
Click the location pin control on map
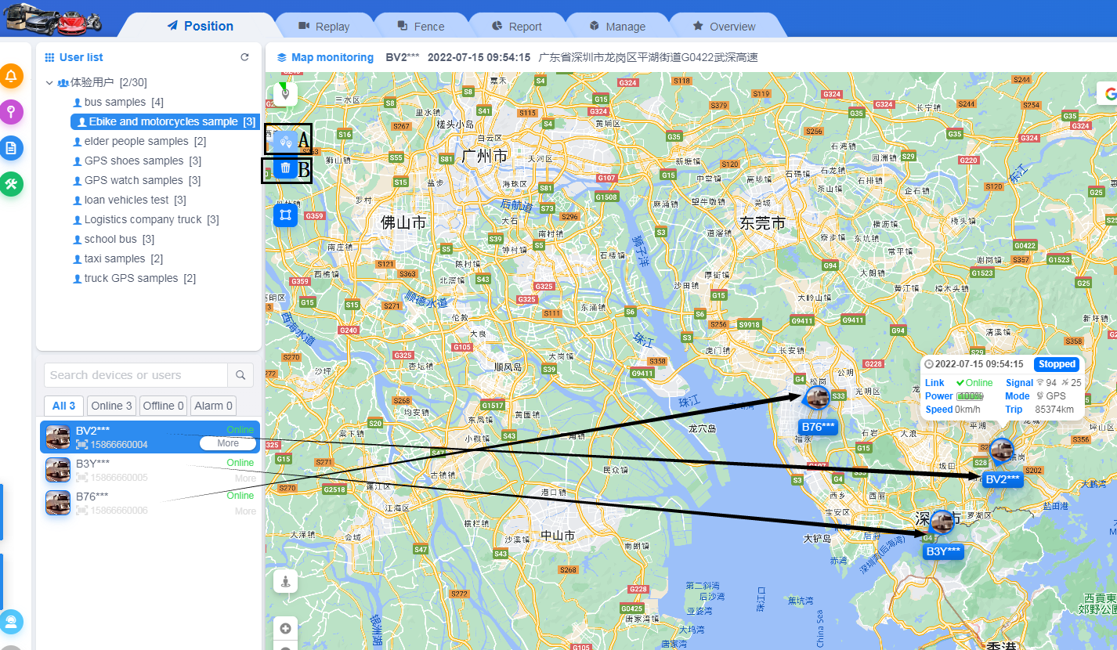coord(285,95)
